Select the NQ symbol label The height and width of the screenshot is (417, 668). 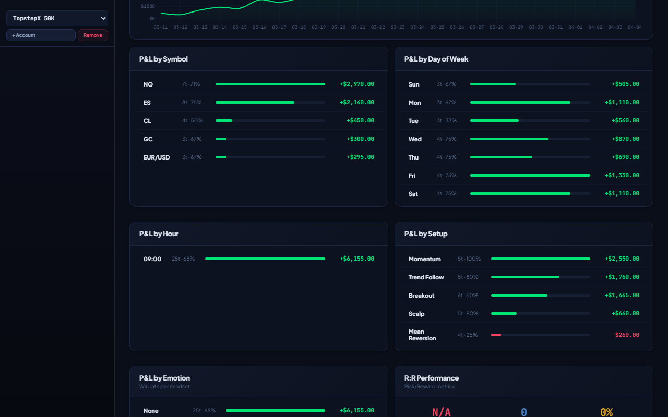[148, 84]
